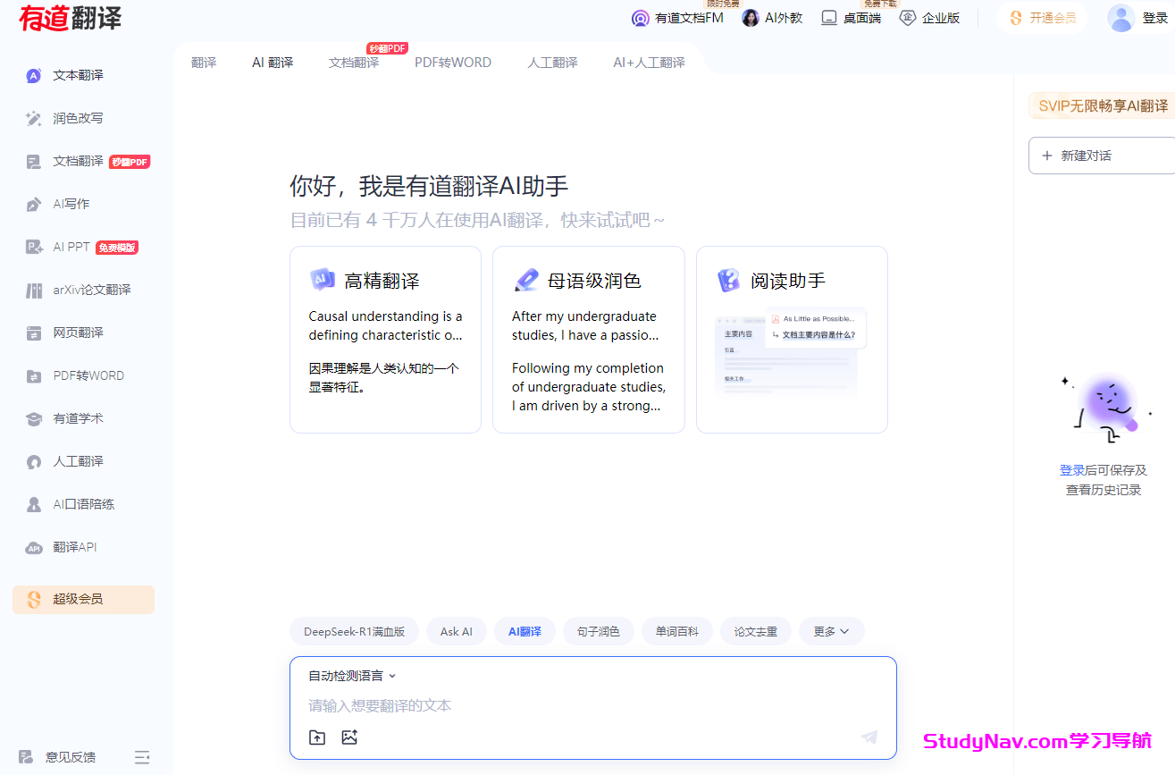This screenshot has width=1175, height=775.
Task: Select the AI翻译 chip
Action: click(x=525, y=631)
